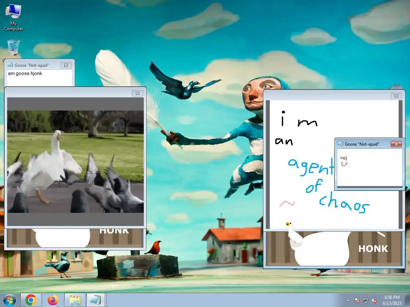Close the 'am goose hjonk' Not-epad window

66,65
